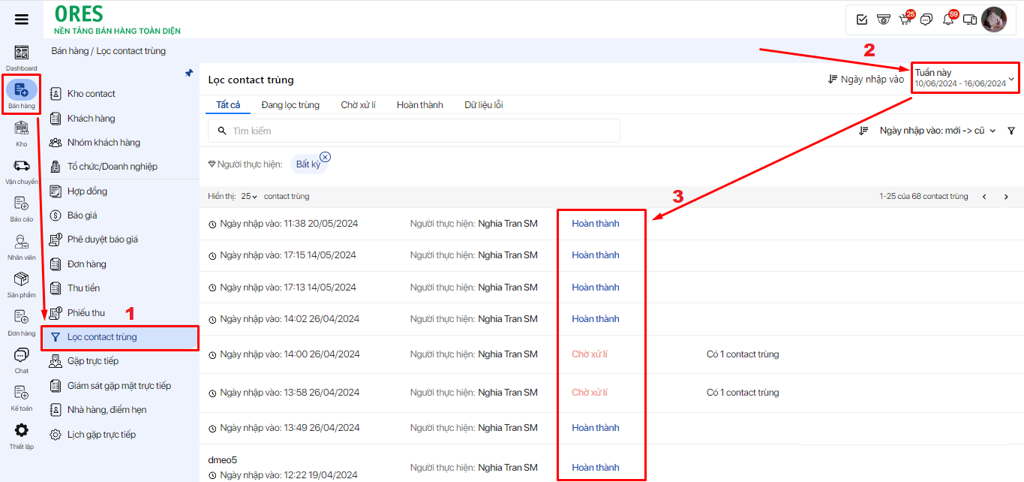Click user avatar profile picture
The image size is (1024, 482).
[x=994, y=20]
